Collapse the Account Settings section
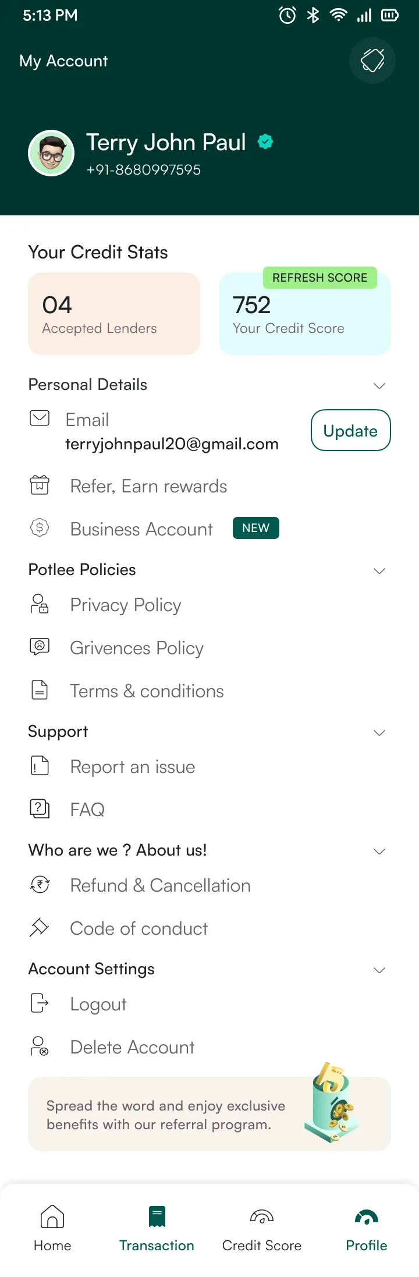This screenshot has height=1277, width=419. click(x=379, y=970)
